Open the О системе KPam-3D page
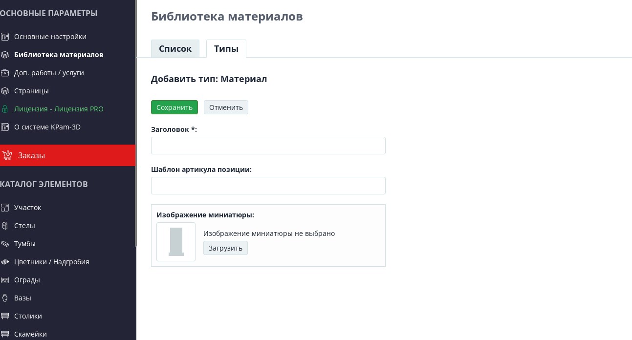632x340 pixels. tap(47, 127)
